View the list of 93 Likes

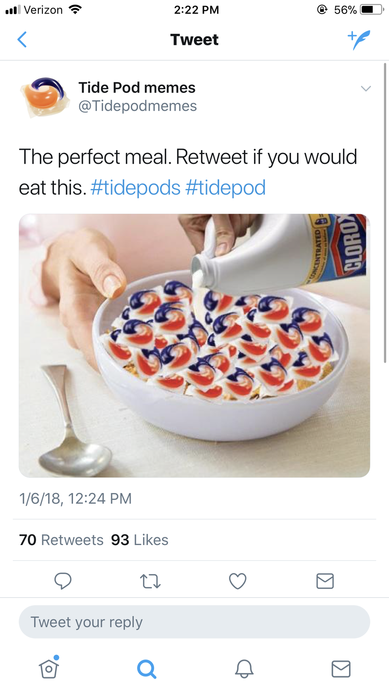click(x=140, y=540)
